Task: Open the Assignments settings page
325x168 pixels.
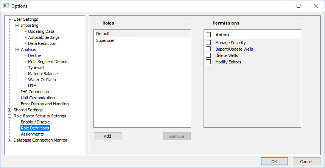Action: click(x=32, y=134)
